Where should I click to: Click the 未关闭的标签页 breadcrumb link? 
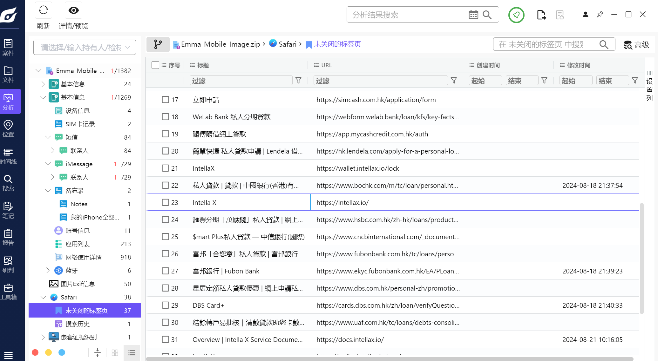coord(337,44)
